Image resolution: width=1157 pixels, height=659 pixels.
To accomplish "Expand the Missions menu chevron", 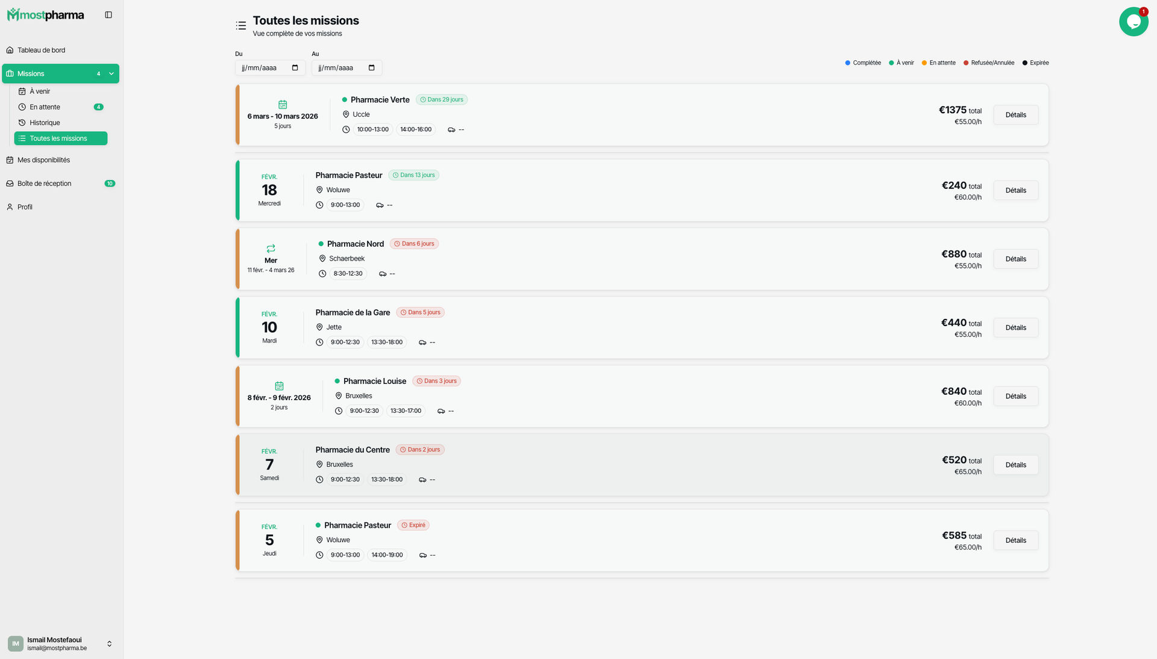I will [x=111, y=73].
